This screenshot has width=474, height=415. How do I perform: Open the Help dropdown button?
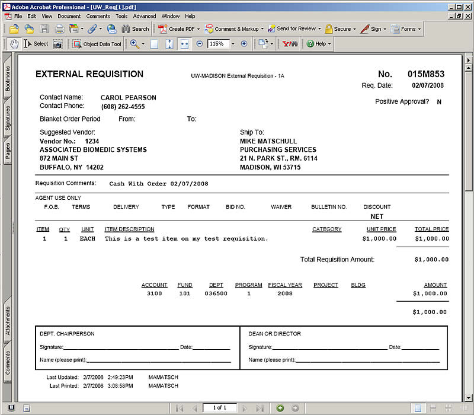(x=319, y=44)
